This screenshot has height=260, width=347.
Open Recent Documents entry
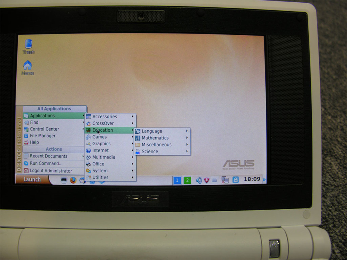(54, 156)
